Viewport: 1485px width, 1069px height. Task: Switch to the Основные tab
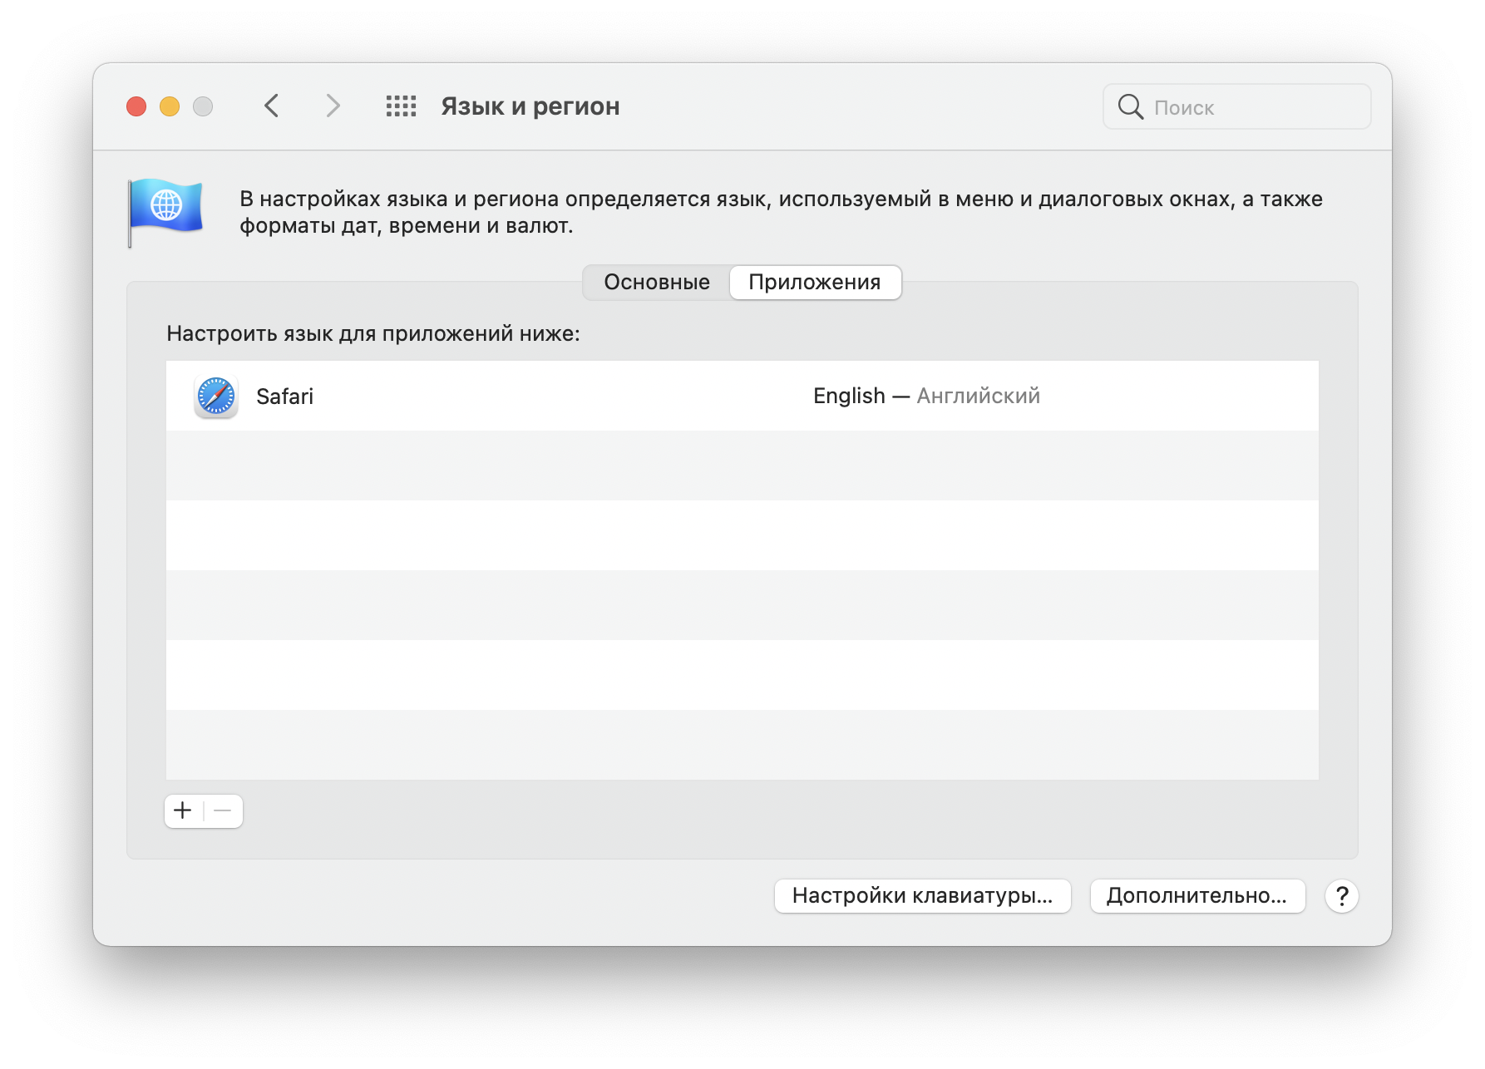[657, 283]
